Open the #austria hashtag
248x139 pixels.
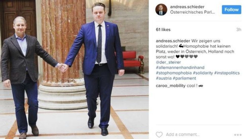(164, 78)
